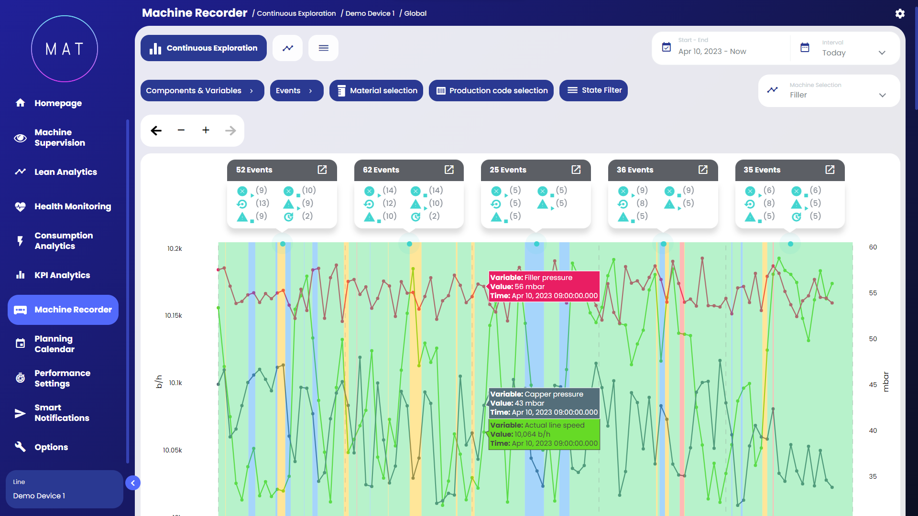
Task: Zoom out with the minus icon
Action: [x=181, y=130]
